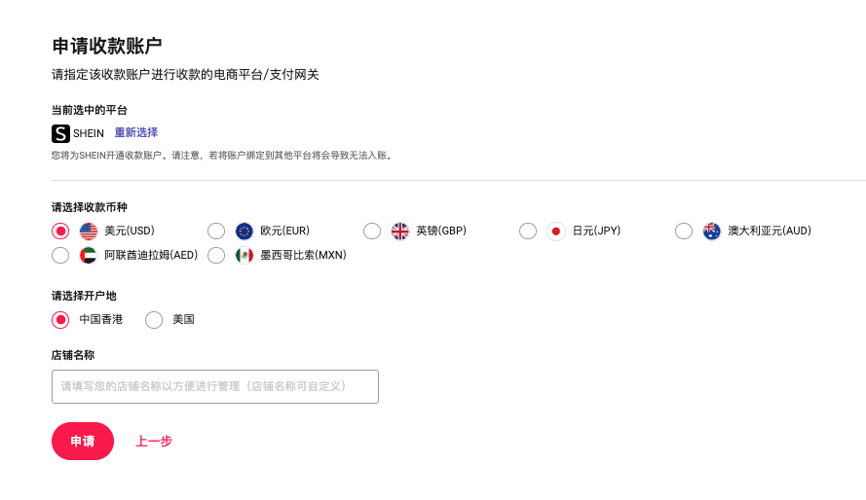This screenshot has height=500, width=866.
Task: Select the 欧元(EUR) currency radio button
Action: [216, 231]
